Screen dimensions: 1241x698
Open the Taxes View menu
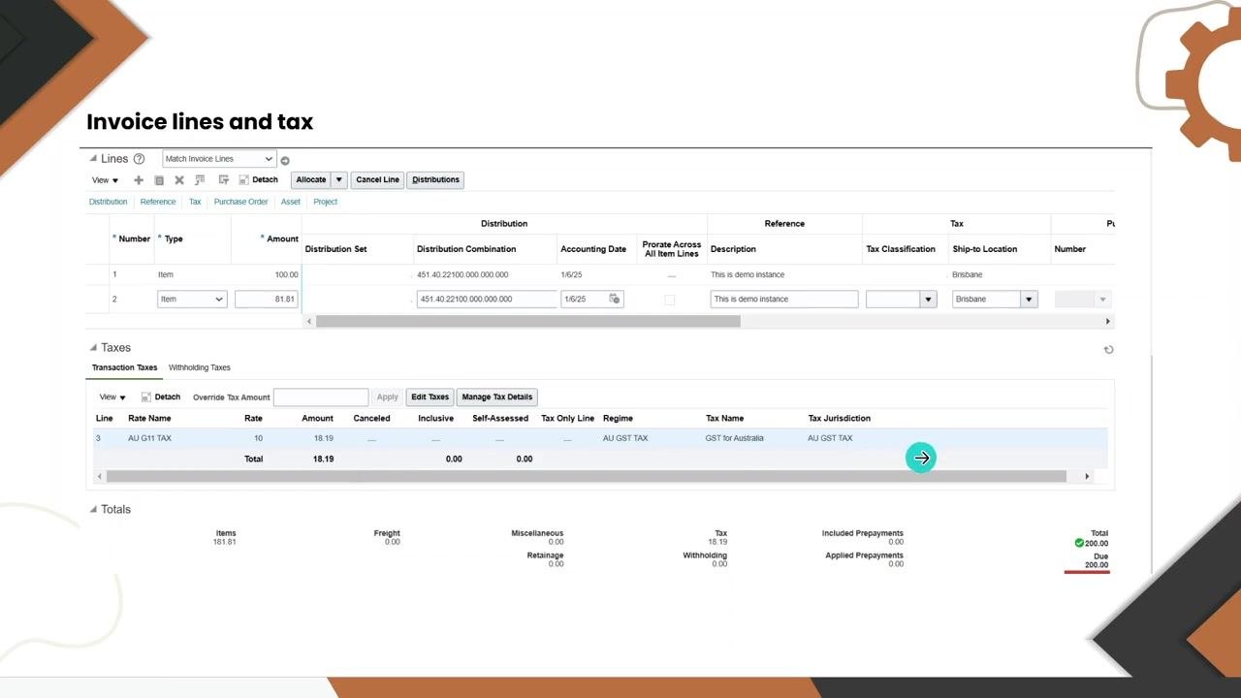pyautogui.click(x=112, y=397)
